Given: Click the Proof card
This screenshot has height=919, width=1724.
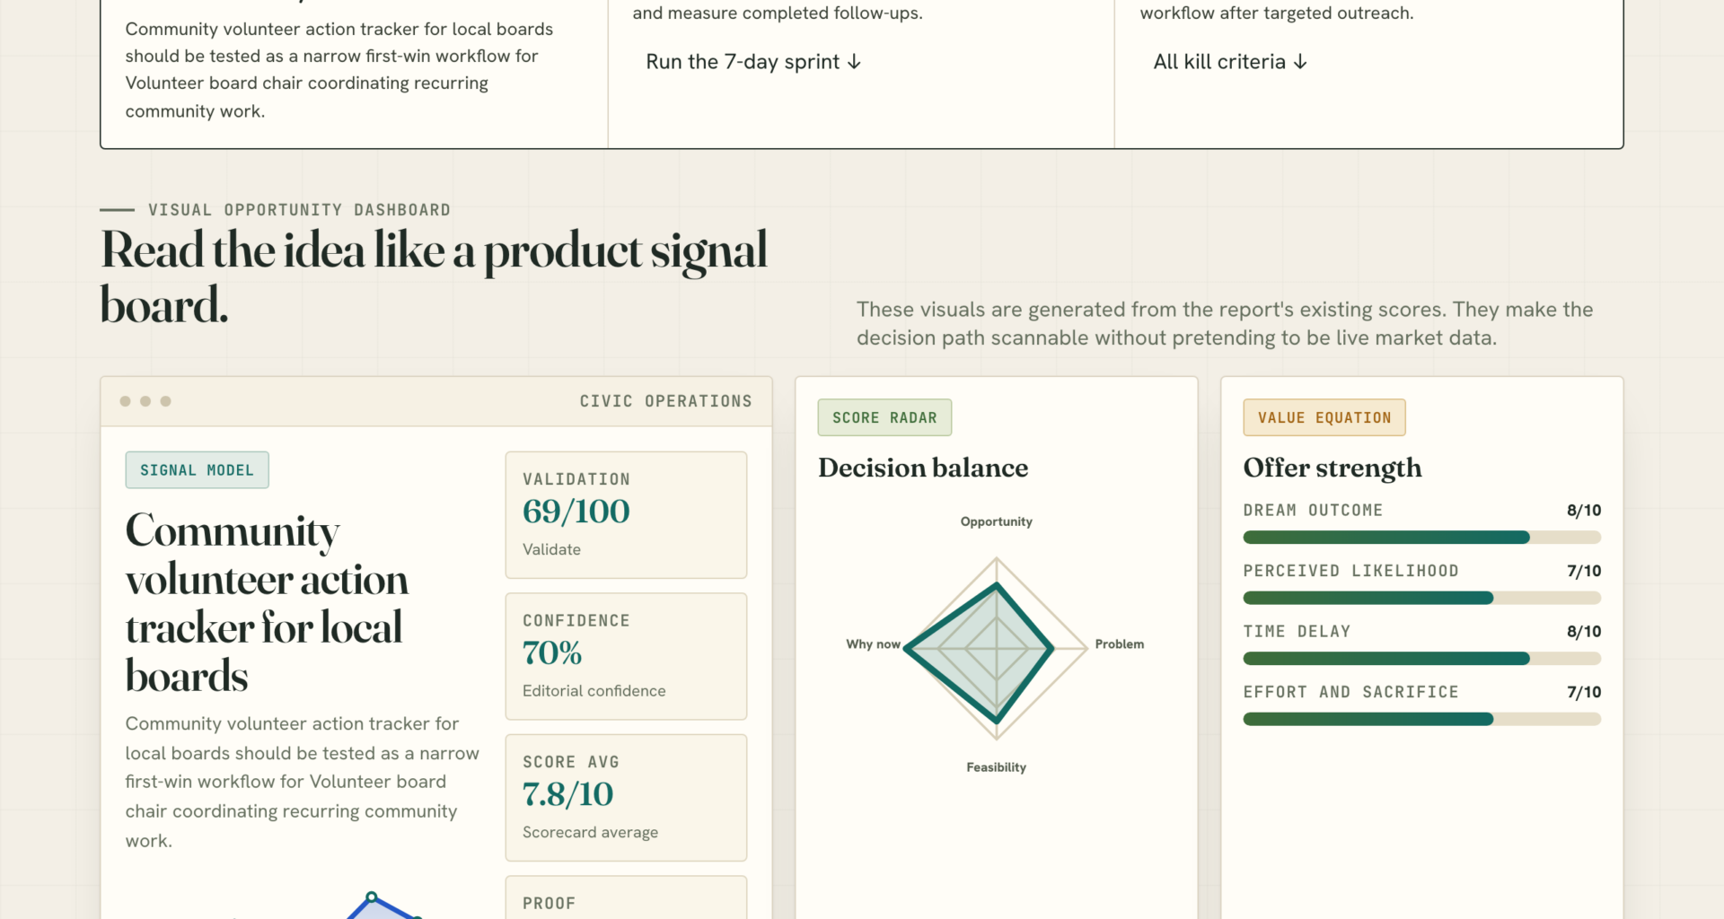Looking at the screenshot, I should [x=626, y=897].
